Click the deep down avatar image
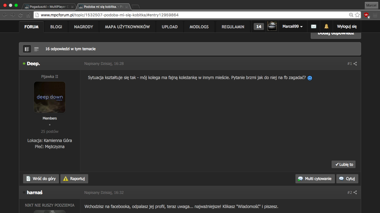Image resolution: width=380 pixels, height=213 pixels. point(50,97)
